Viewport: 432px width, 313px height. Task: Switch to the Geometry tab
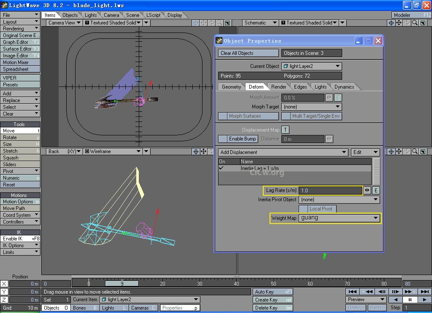(x=231, y=87)
